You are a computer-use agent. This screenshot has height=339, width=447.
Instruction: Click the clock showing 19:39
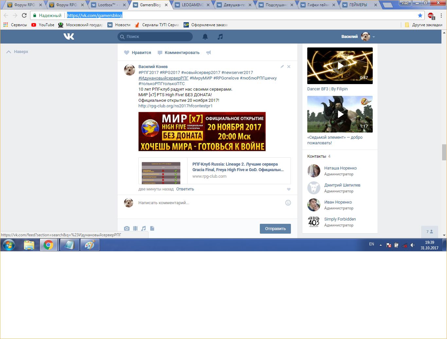429,242
